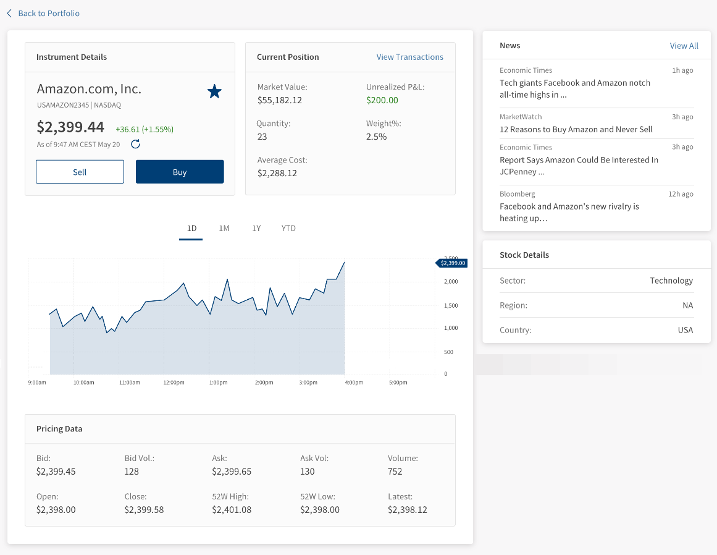Click Weight% value 2.5%
Screen dimensions: 717x555
pyautogui.click(x=376, y=137)
